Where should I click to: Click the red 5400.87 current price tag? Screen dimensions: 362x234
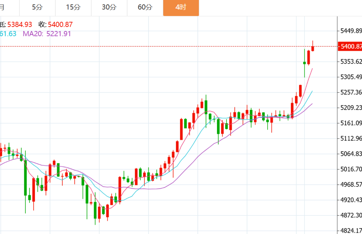pyautogui.click(x=350, y=46)
